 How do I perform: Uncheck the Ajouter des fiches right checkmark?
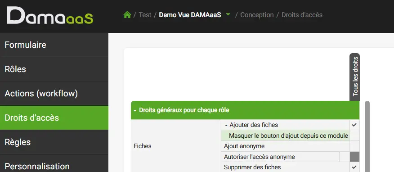[x=354, y=125]
